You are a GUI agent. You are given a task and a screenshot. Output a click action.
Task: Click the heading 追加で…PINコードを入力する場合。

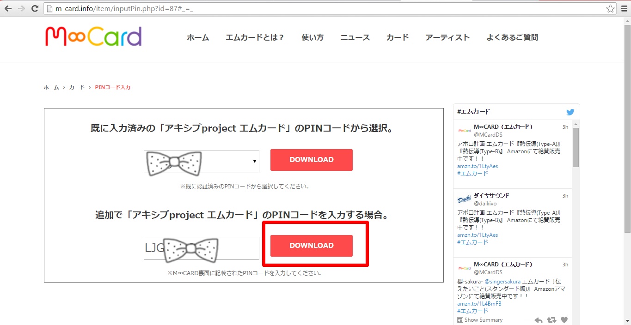(242, 215)
